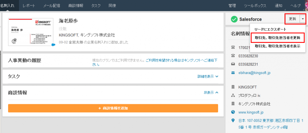Click phone number 0335828230
Viewport: 308px width, 133px height.
(x=248, y=56)
